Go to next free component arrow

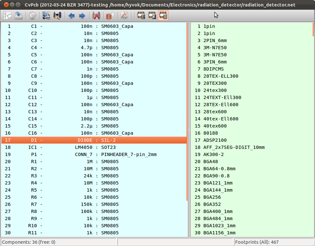pyautogui.click(x=82, y=16)
